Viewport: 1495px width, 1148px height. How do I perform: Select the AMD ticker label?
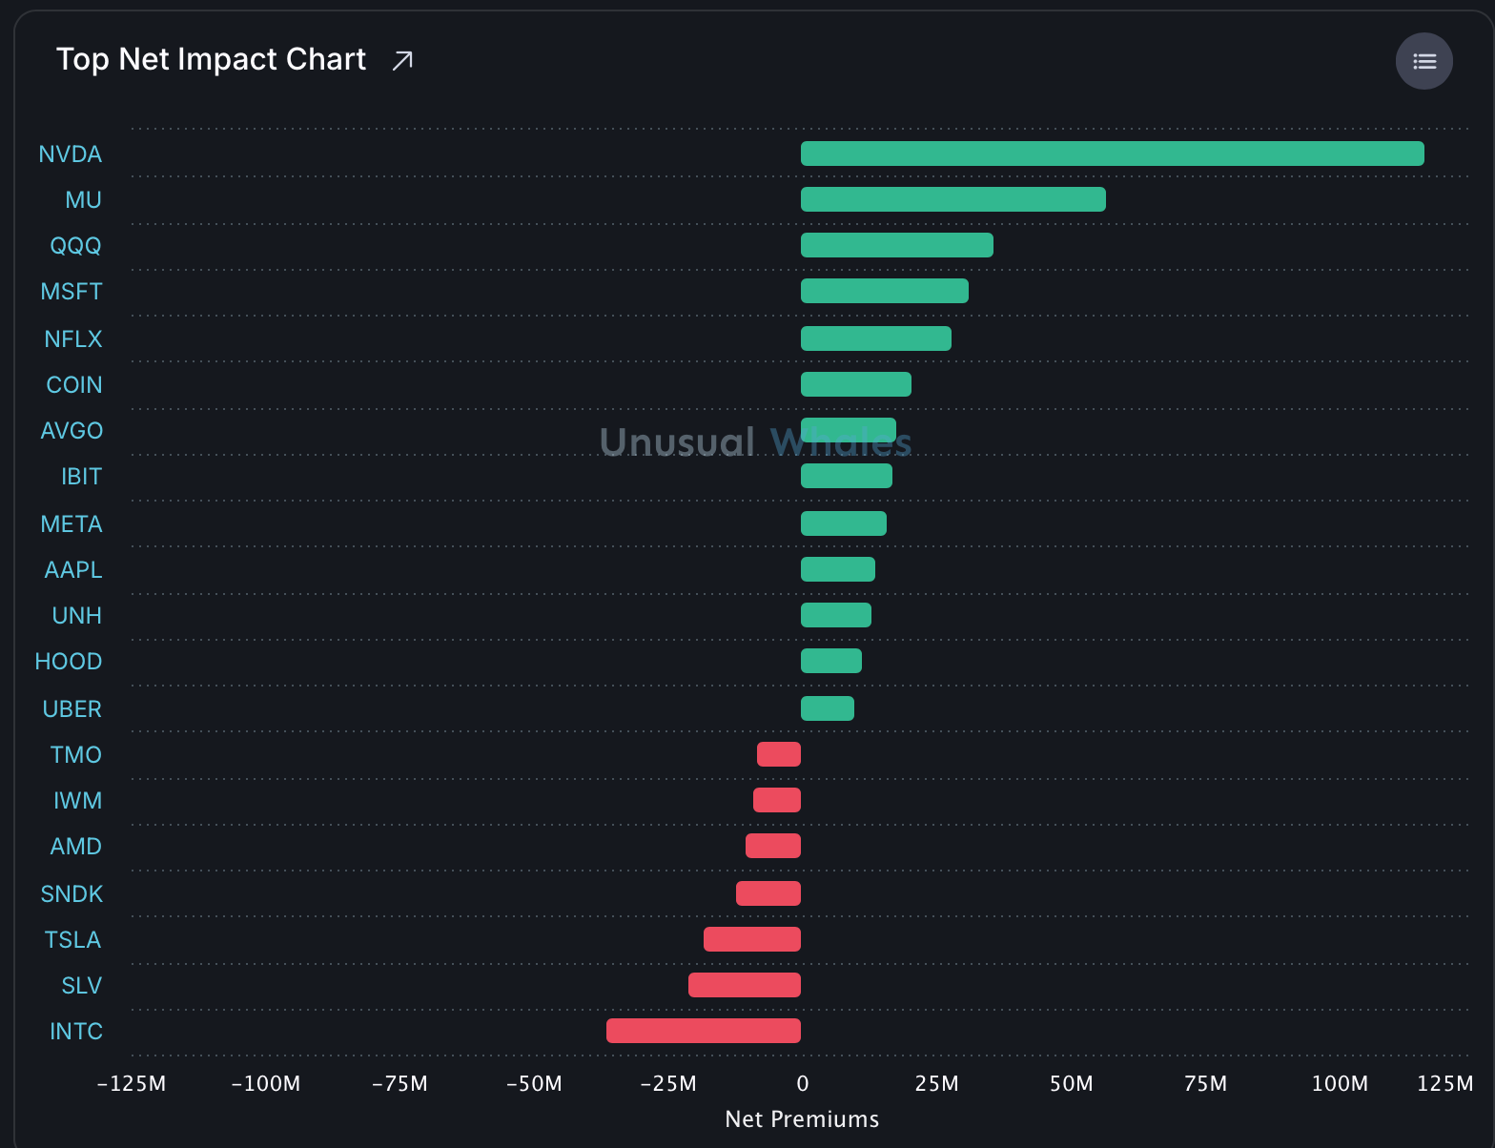[x=75, y=847]
